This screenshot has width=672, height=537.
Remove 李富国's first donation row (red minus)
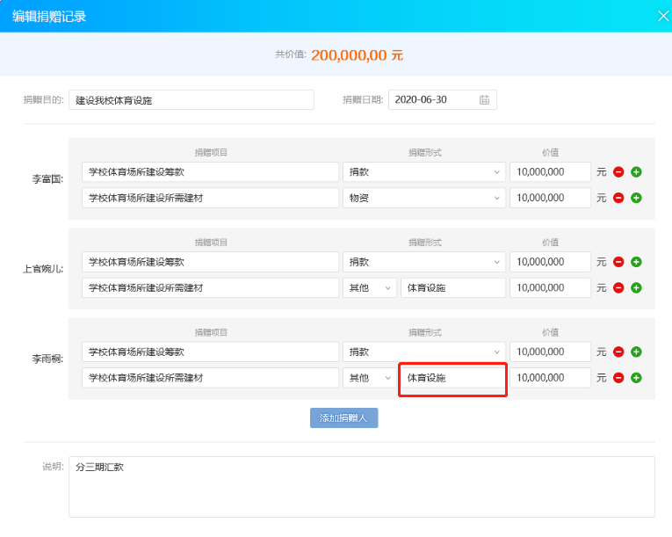618,172
